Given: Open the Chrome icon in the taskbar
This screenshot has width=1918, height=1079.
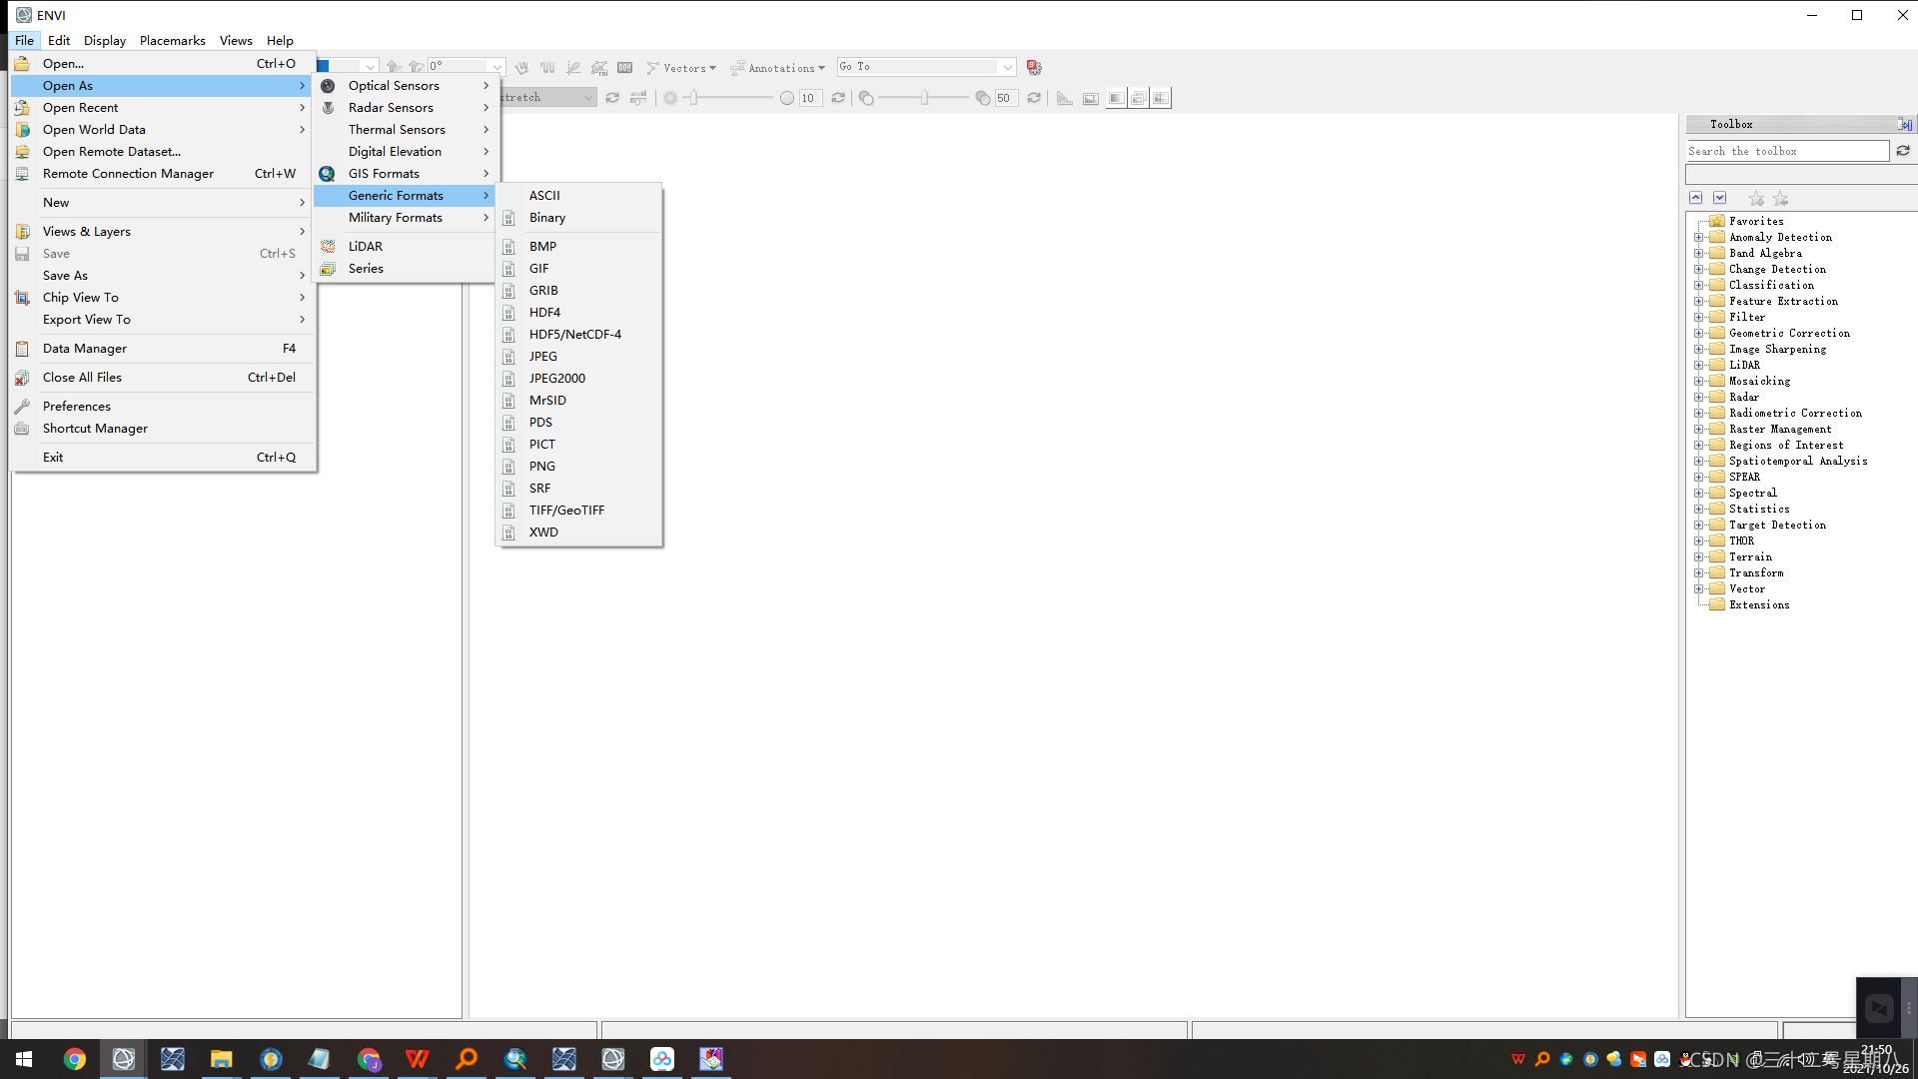Looking at the screenshot, I should (75, 1059).
